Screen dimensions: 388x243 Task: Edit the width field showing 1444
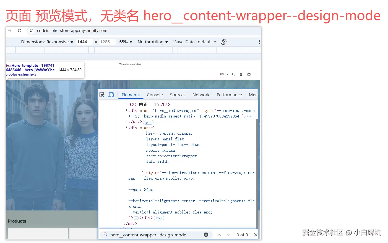pyautogui.click(x=84, y=42)
